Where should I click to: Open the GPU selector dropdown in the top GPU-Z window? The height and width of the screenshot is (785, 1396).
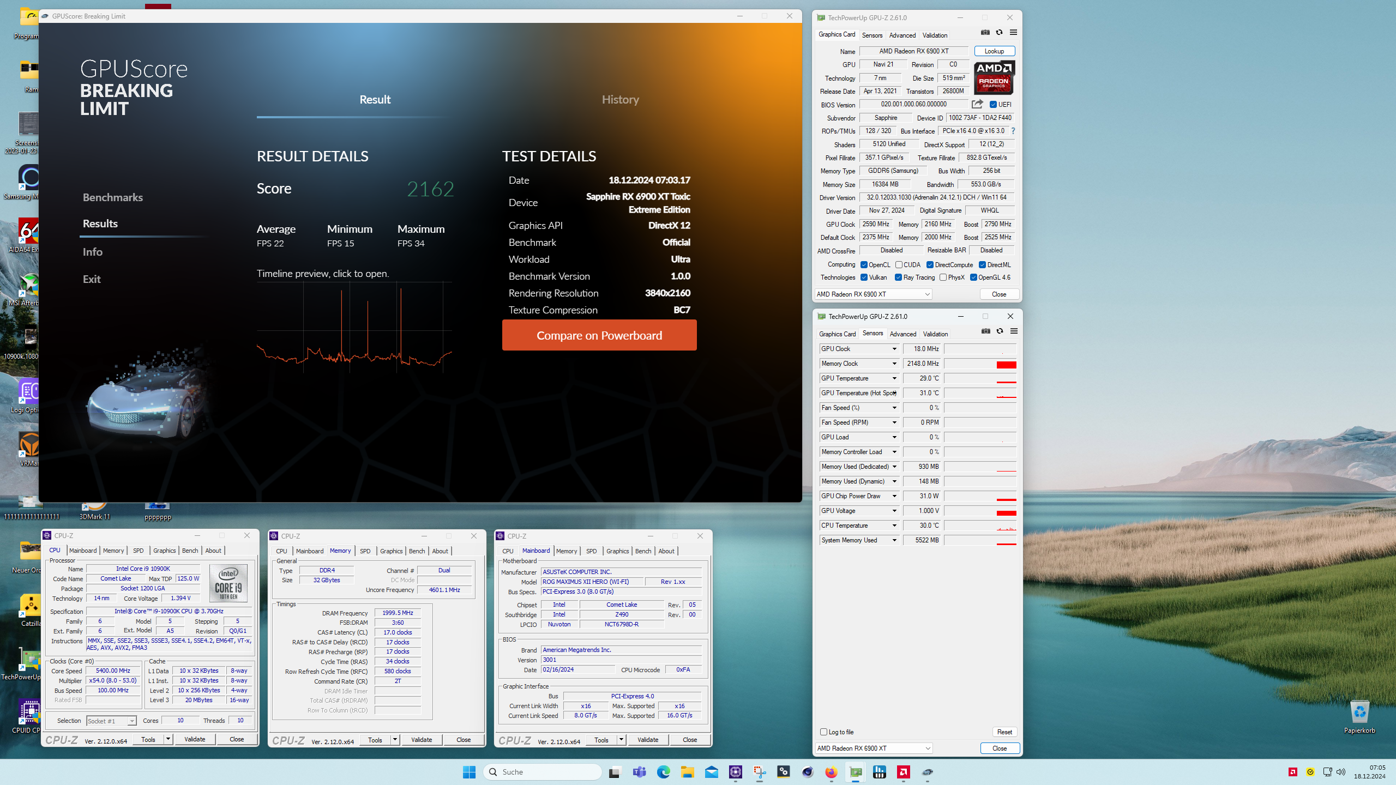[x=873, y=294]
